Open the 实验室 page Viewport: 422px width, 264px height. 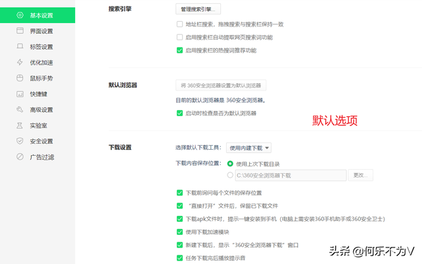(x=38, y=125)
